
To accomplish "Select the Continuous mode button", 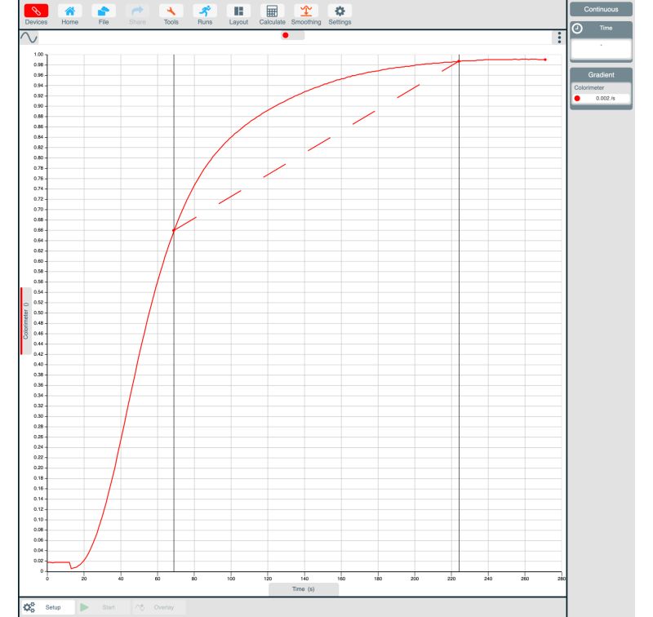I will coord(601,10).
